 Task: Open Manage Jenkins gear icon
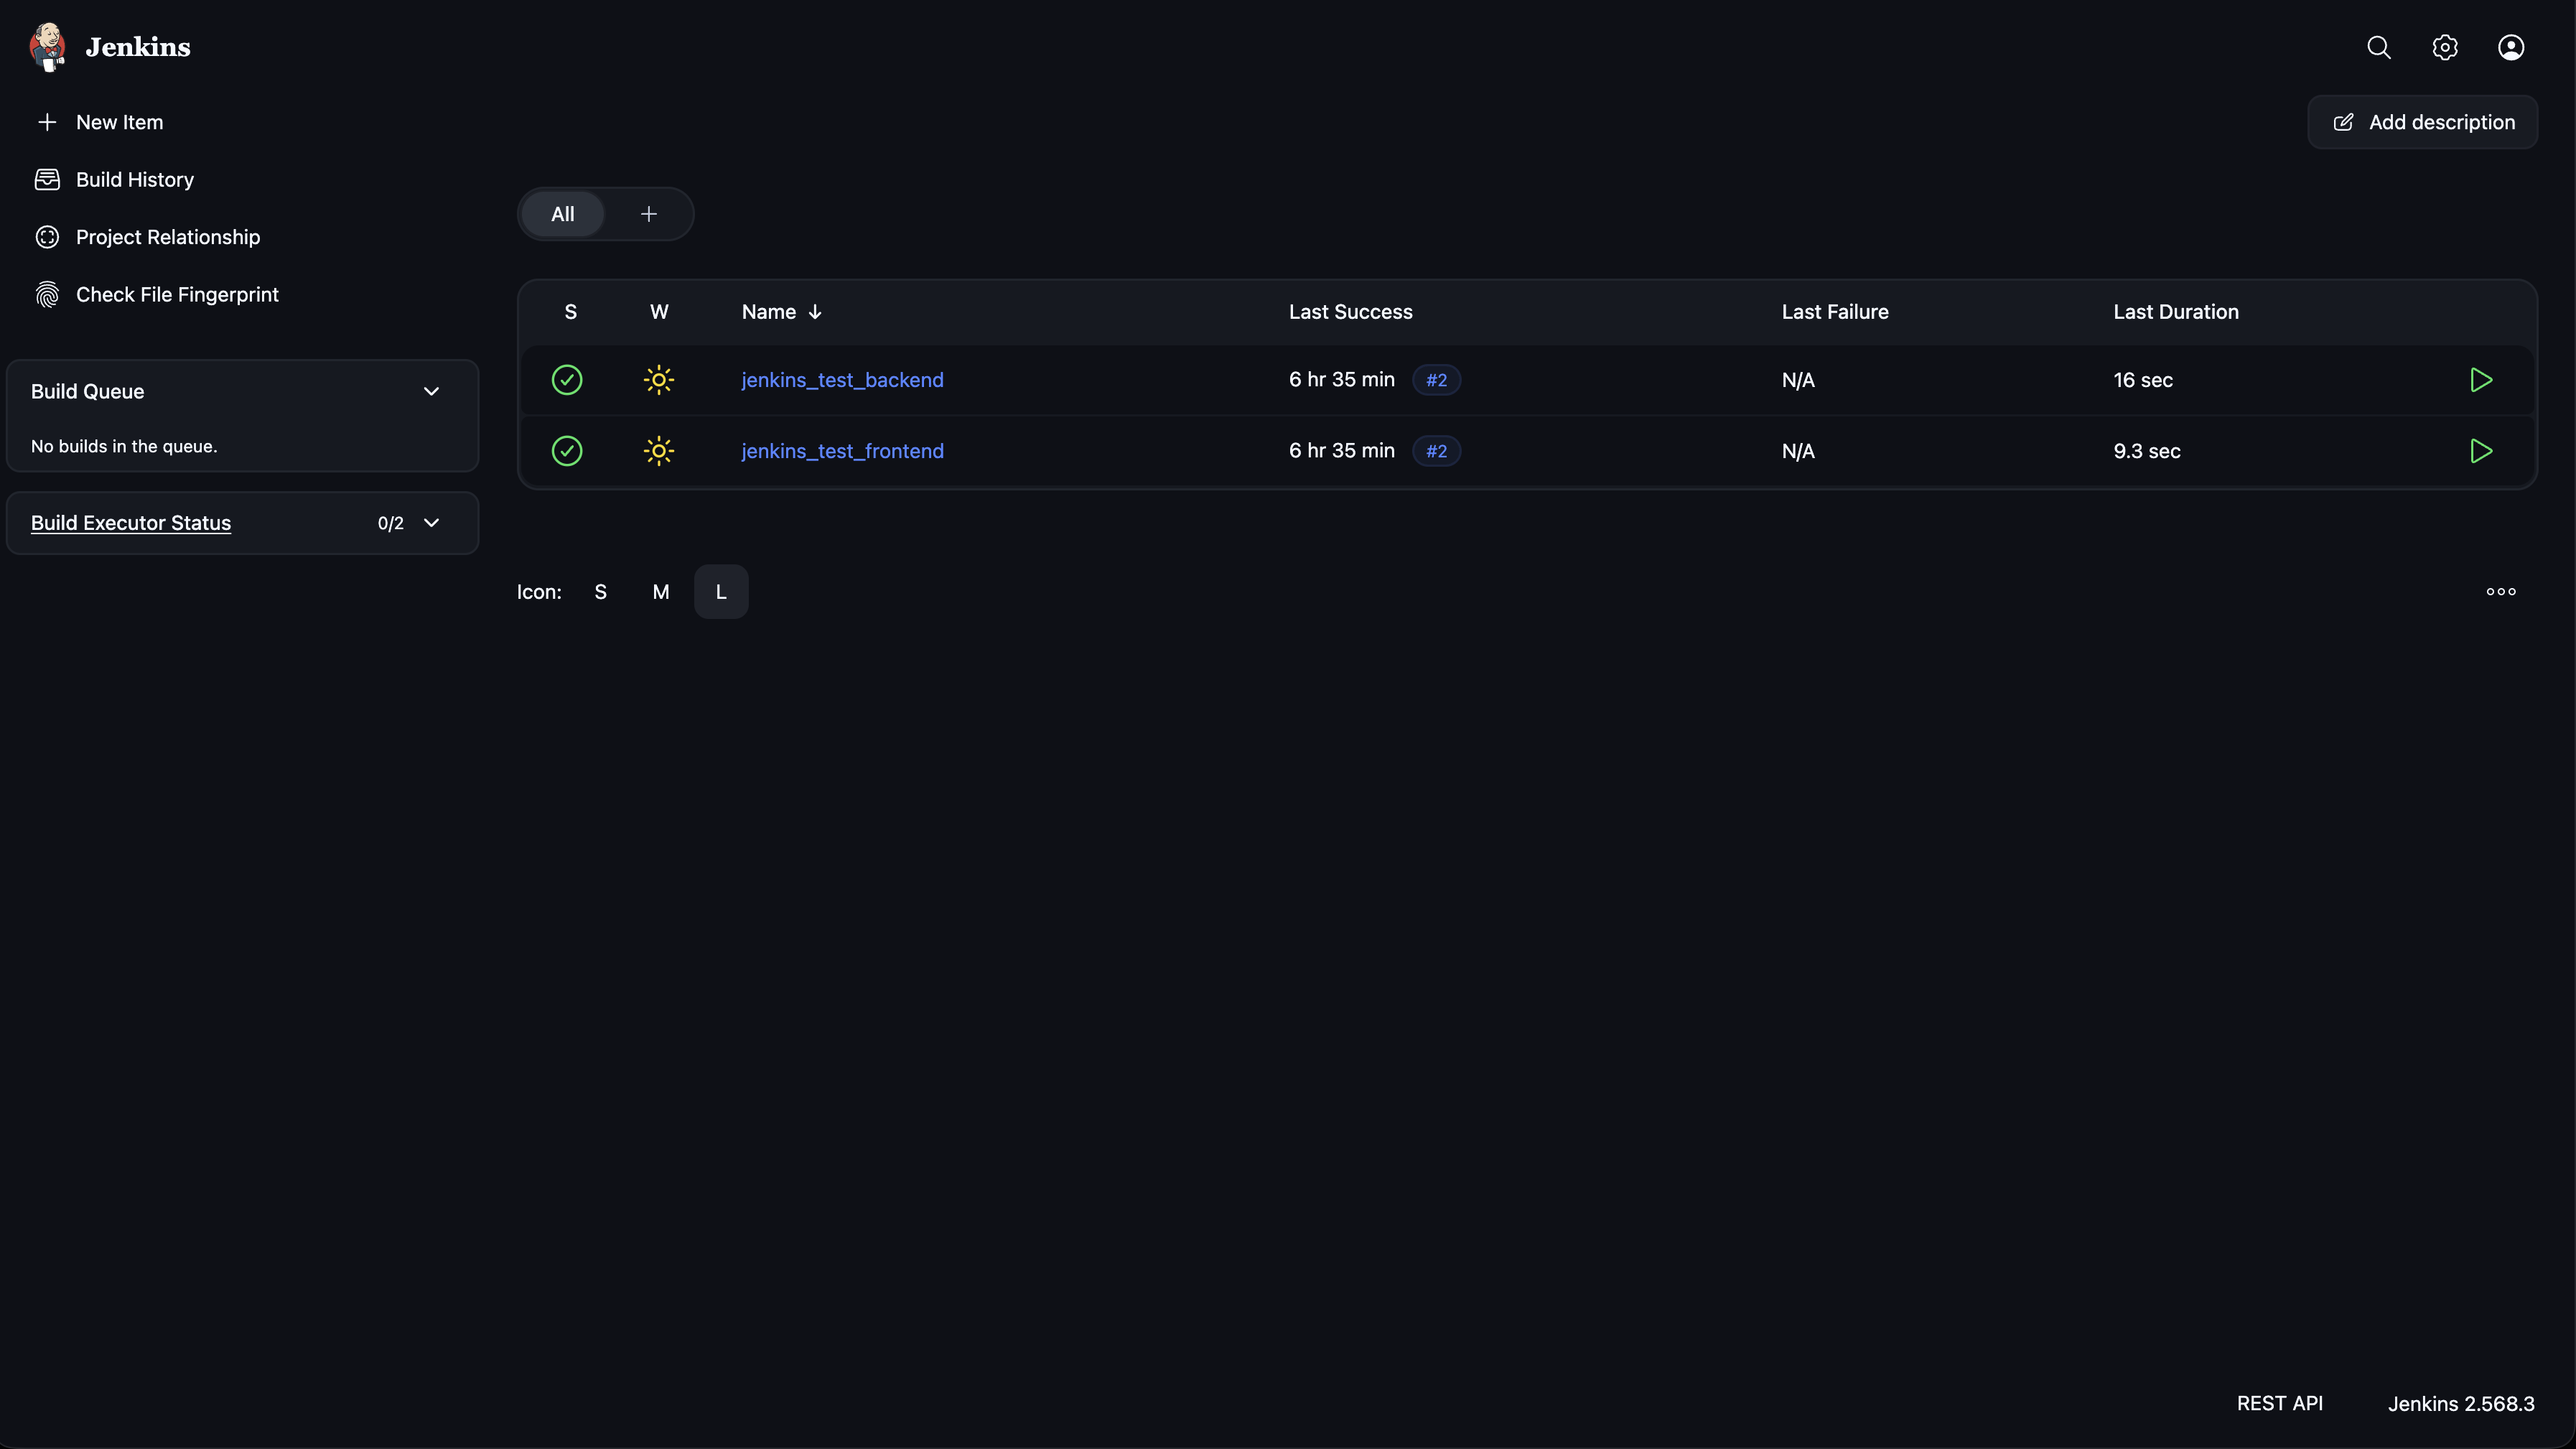click(x=2445, y=47)
